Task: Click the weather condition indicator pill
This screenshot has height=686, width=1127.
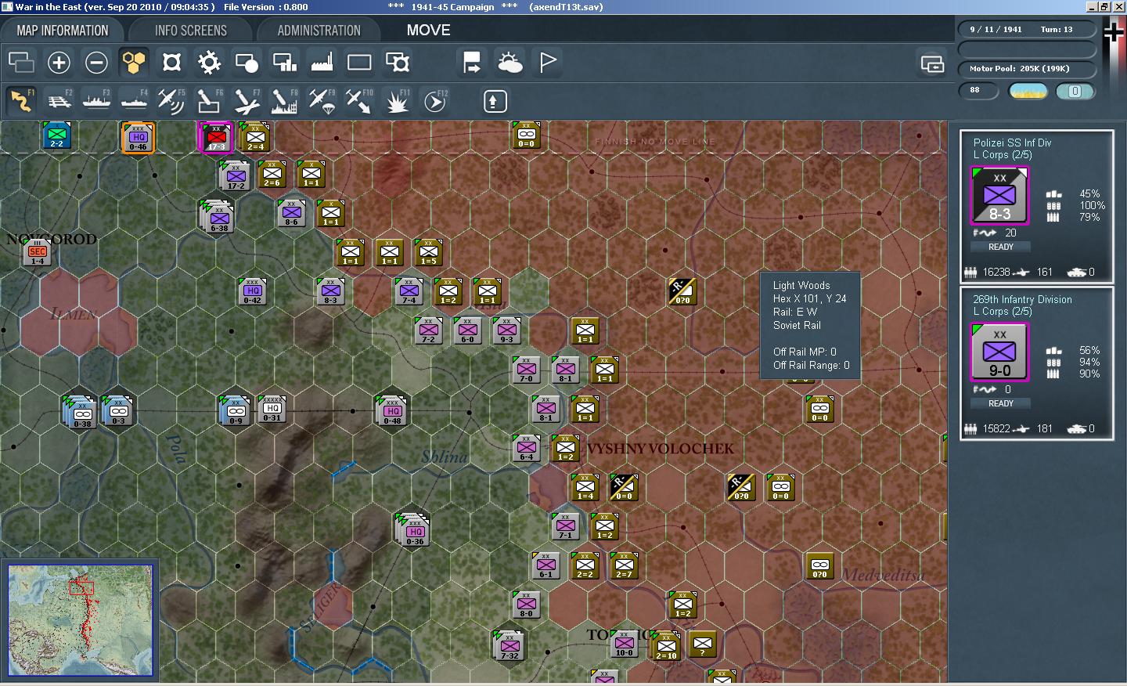Action: [1028, 91]
